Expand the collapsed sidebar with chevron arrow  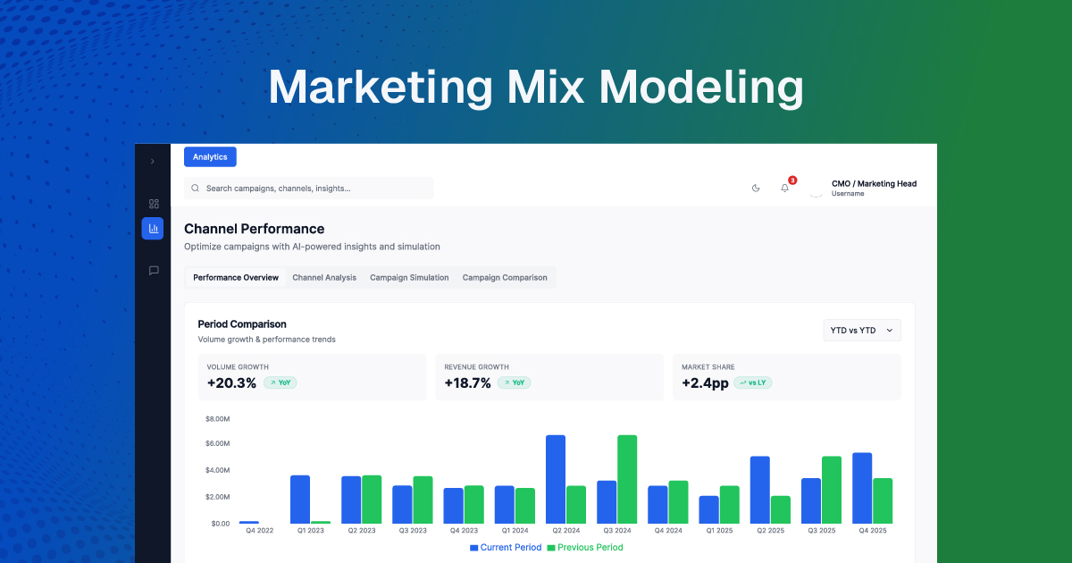pyautogui.click(x=152, y=162)
